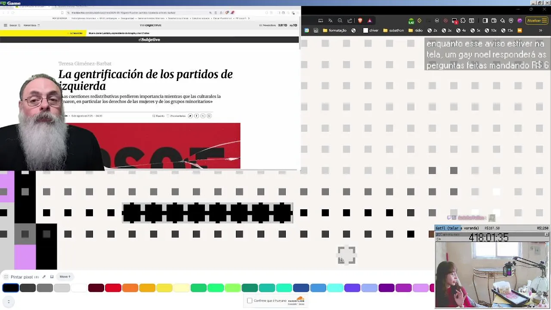Toggle the browser sidebar panel icon

[x=485, y=20]
